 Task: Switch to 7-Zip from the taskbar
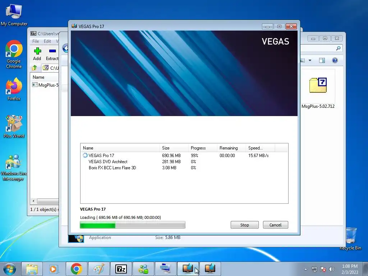pos(121,269)
